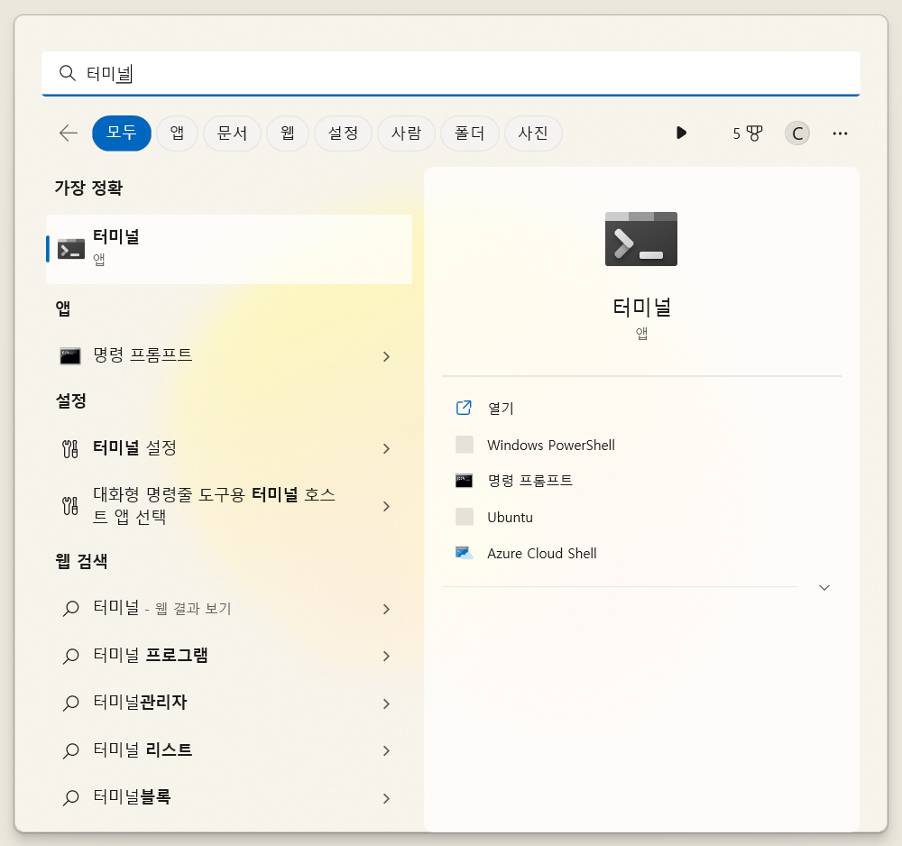This screenshot has width=902, height=846.
Task: Click the large 터미널 app icon in preview
Action: 640,239
